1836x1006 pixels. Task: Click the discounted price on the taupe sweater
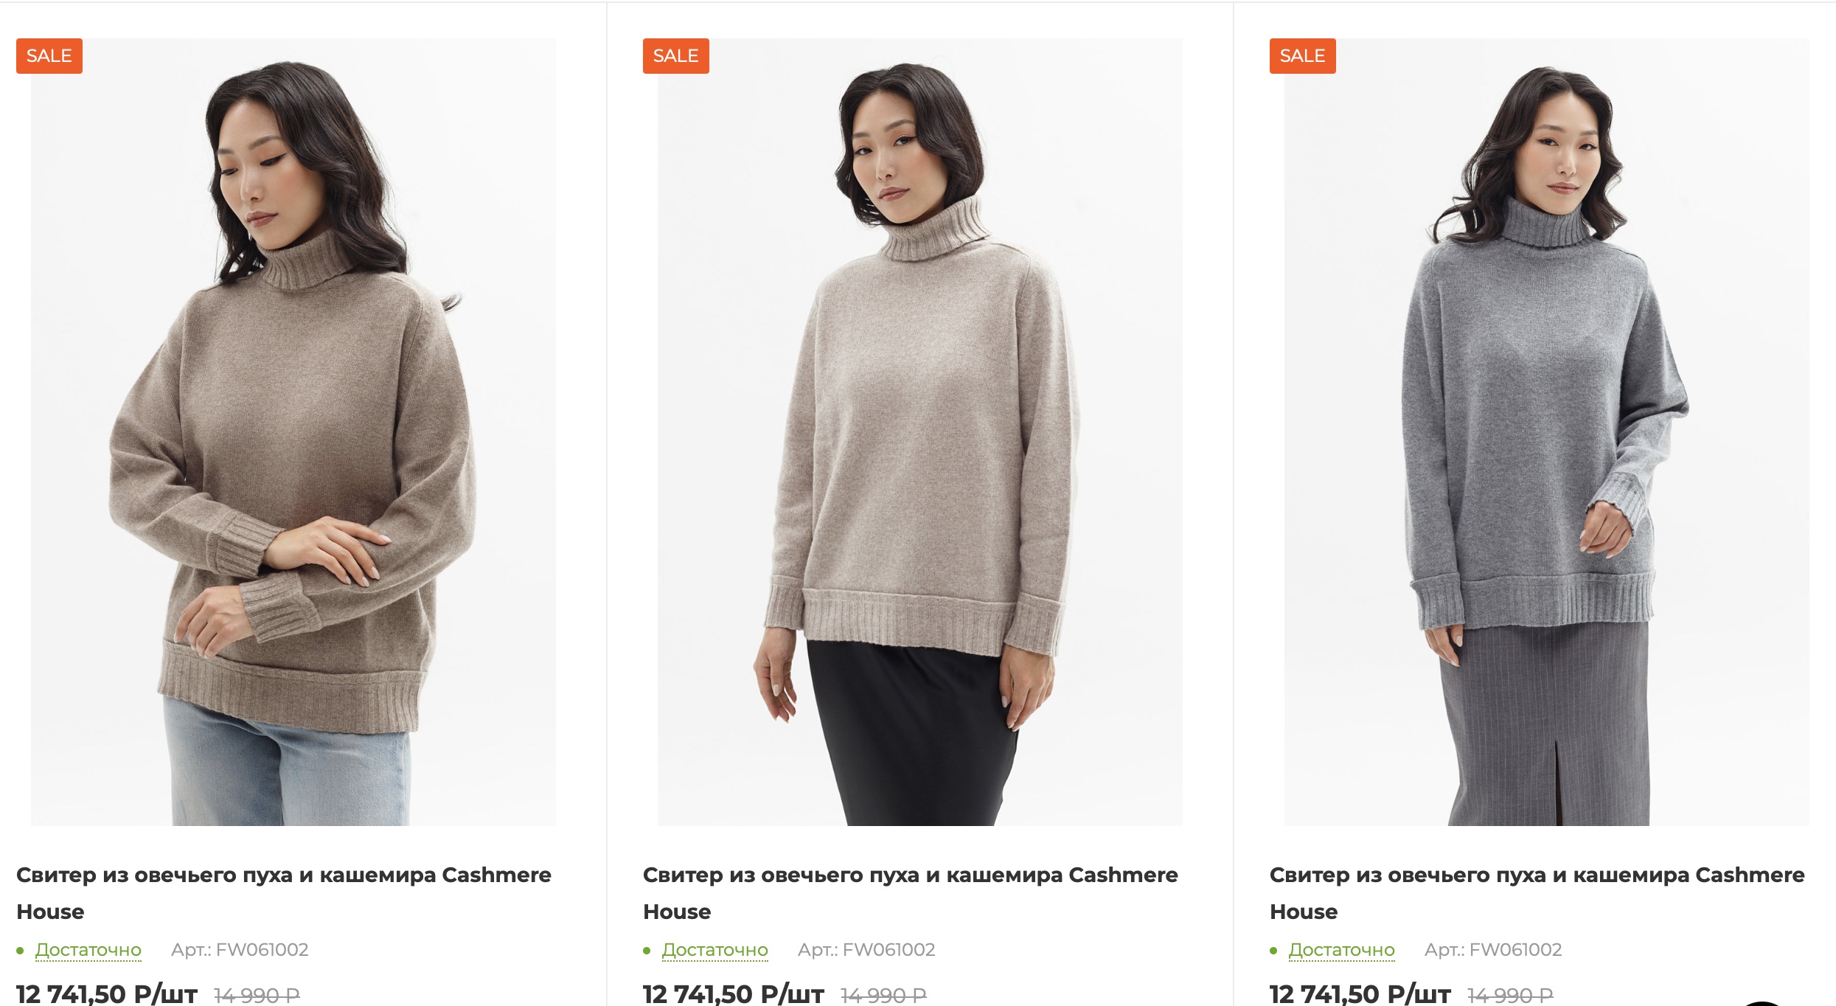point(107,993)
